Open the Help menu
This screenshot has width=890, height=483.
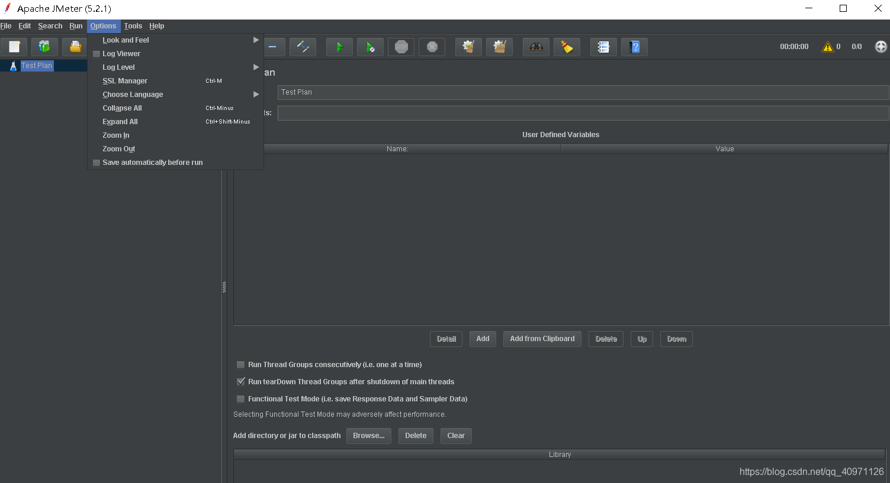(x=156, y=26)
